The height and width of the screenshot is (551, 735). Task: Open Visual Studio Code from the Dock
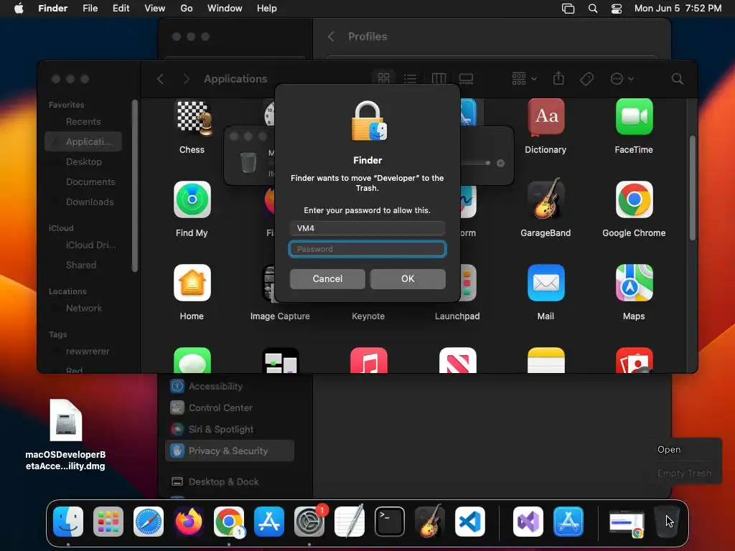(x=469, y=522)
